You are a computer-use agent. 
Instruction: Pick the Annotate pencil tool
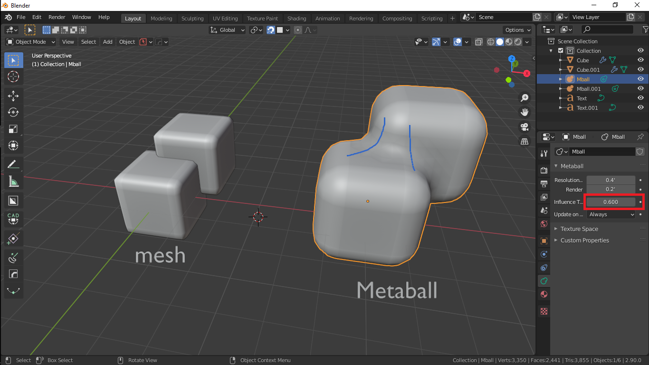coord(13,164)
